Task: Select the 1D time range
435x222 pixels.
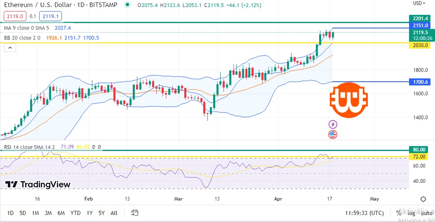Action: point(10,213)
